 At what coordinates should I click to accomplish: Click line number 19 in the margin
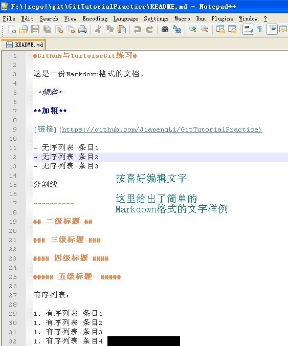13,222
